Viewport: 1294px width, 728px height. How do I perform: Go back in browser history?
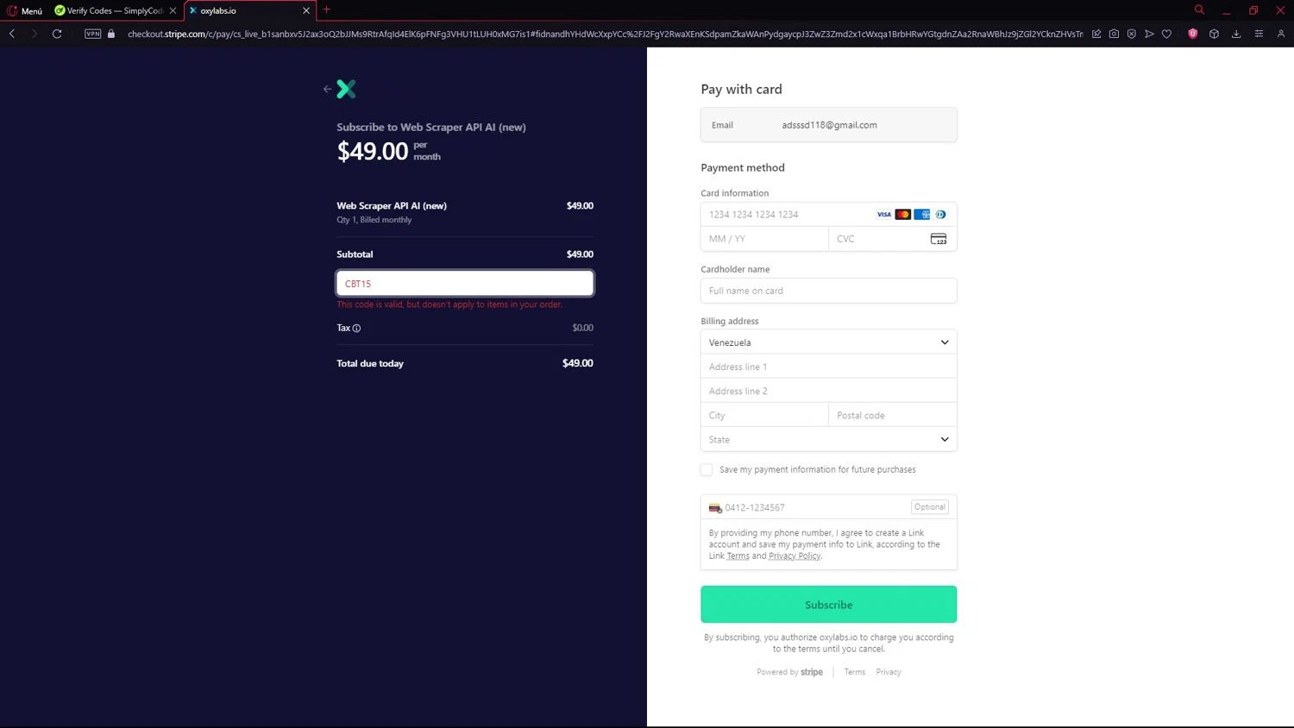pos(12,34)
